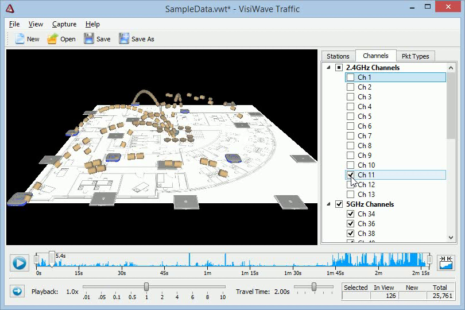This screenshot has width=465, height=310.
Task: Click the VisiWave app logo icon
Action: pos(10,9)
